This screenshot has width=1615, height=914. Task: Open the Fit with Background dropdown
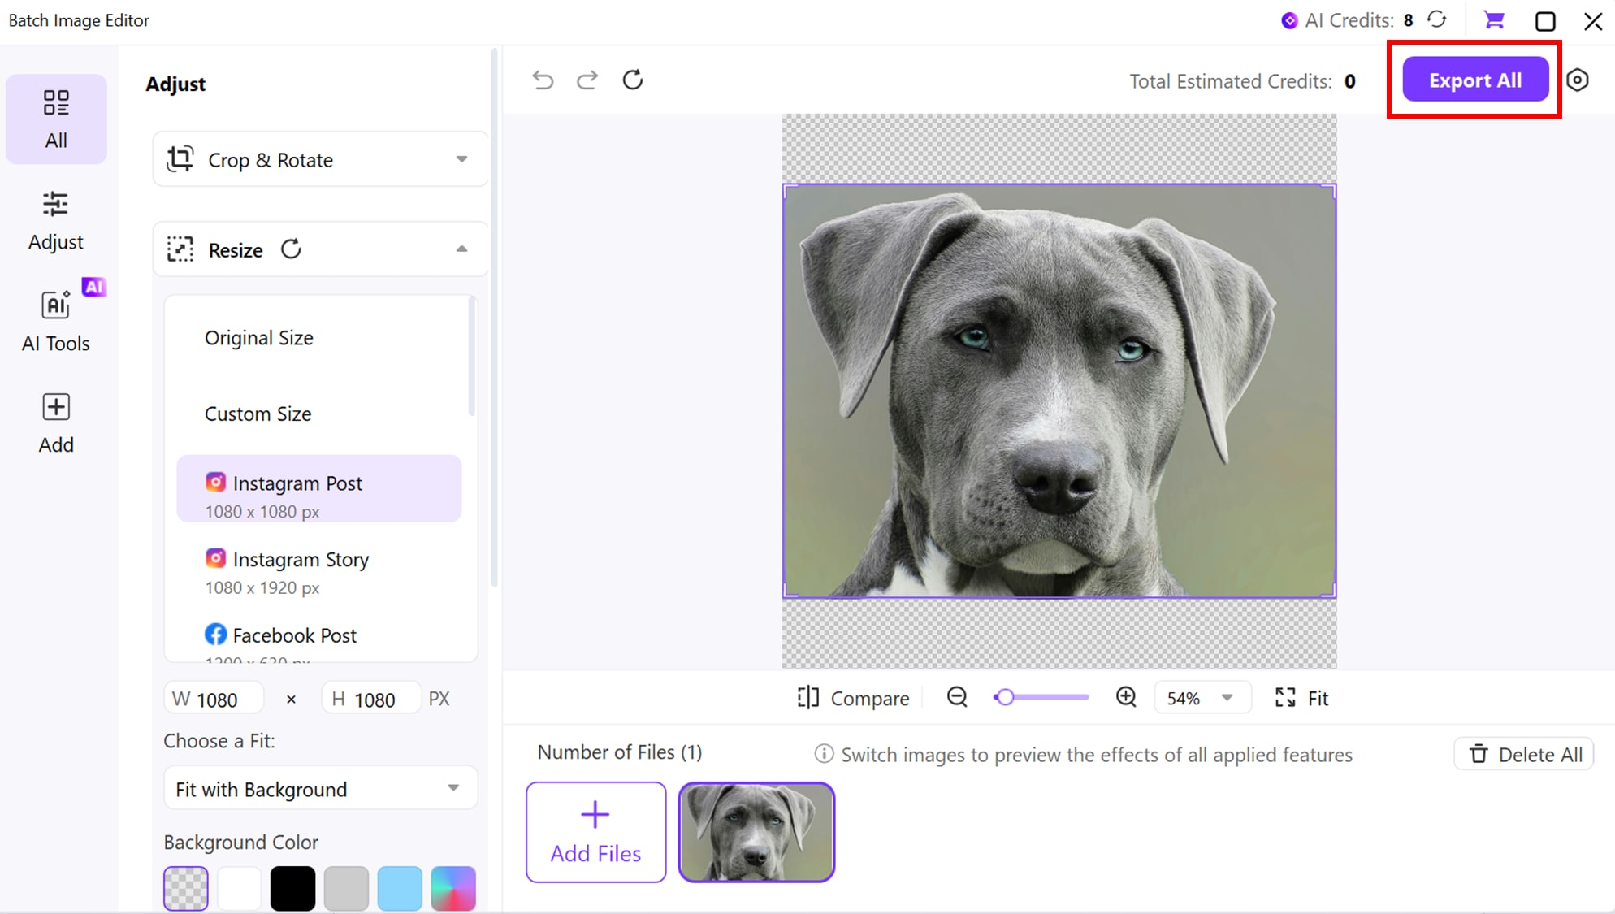[319, 788]
